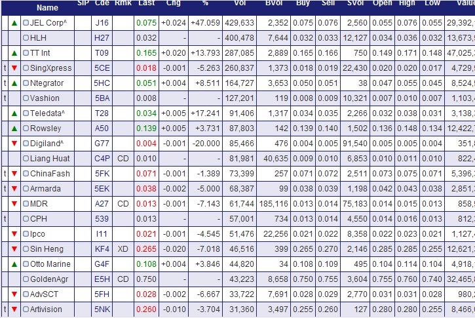Sort by the Chg column header
The height and width of the screenshot is (318, 475).
tap(173, 3)
